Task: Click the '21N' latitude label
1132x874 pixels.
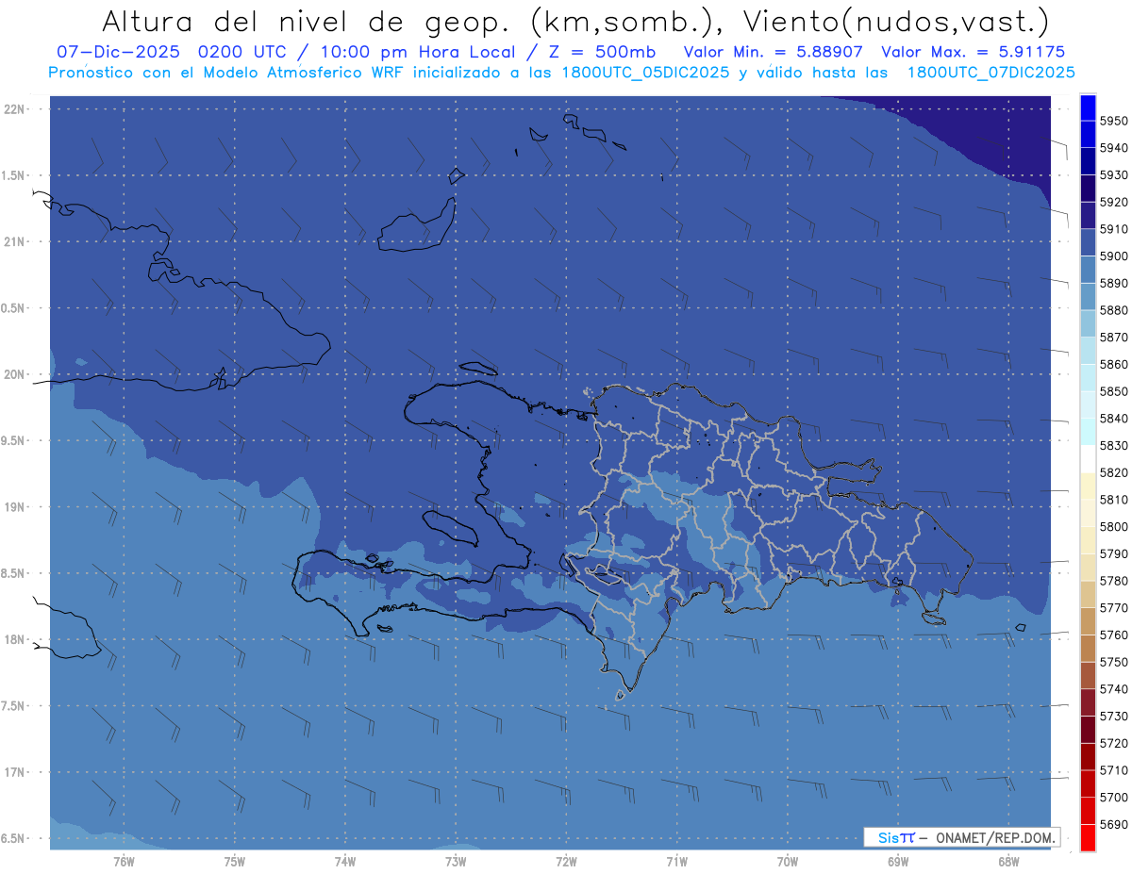Action: 16,242
